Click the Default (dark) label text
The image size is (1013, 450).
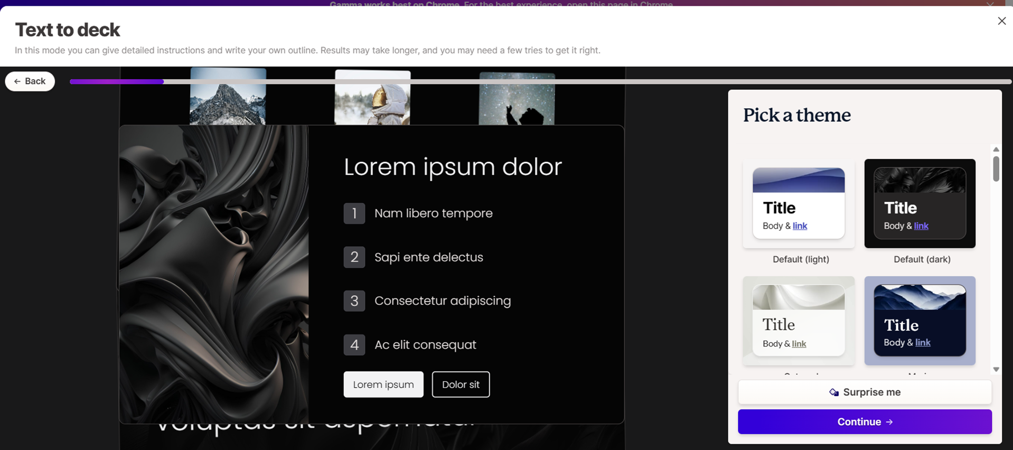[922, 259]
